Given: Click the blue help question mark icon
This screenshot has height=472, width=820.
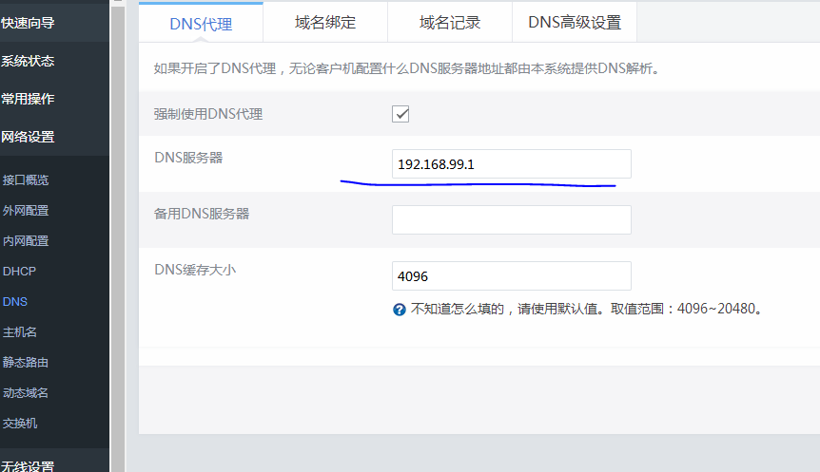Looking at the screenshot, I should (x=400, y=310).
